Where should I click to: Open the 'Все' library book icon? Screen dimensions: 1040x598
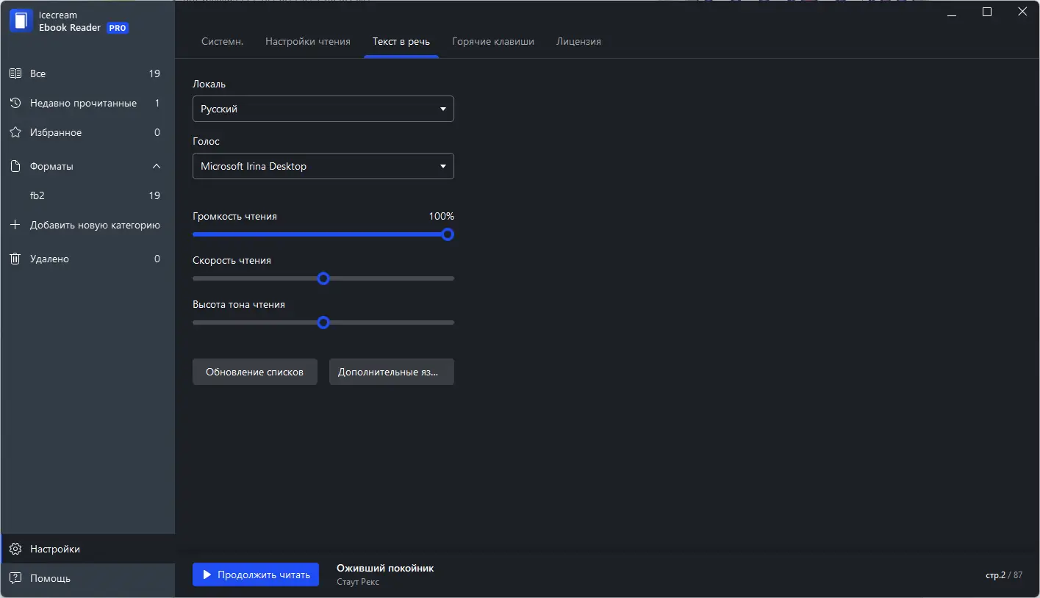pos(15,73)
